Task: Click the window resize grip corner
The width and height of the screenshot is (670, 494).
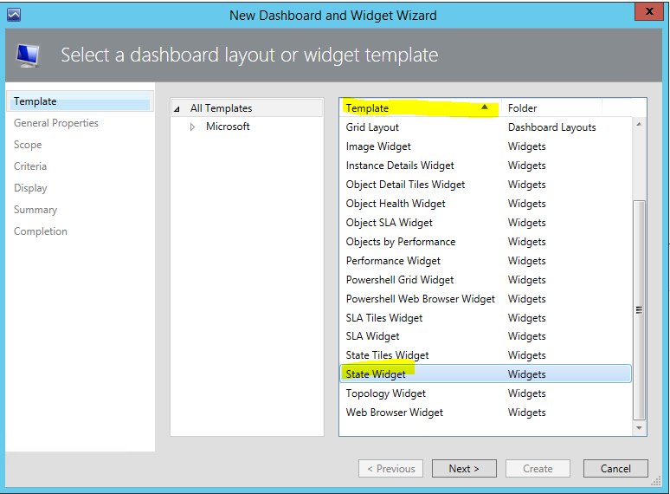Action: pos(656,482)
